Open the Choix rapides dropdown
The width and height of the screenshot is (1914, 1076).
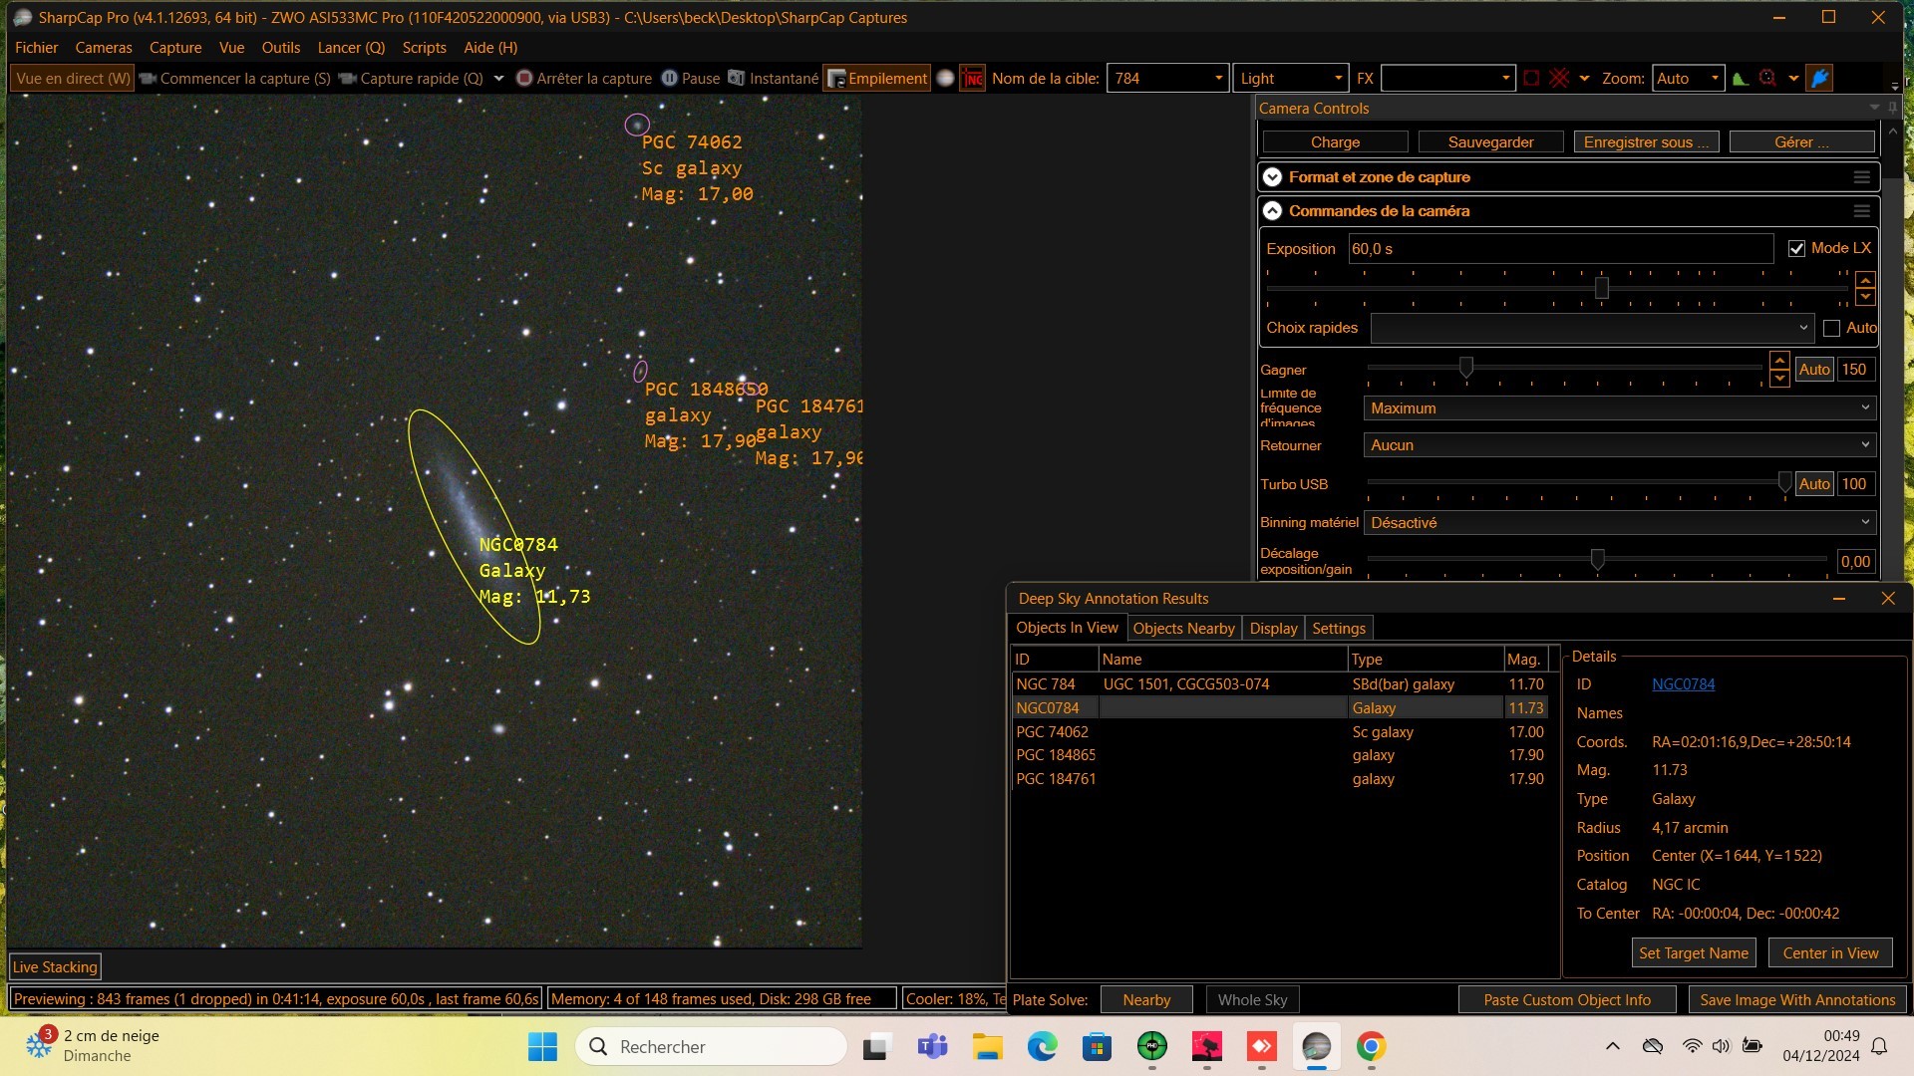(1592, 328)
